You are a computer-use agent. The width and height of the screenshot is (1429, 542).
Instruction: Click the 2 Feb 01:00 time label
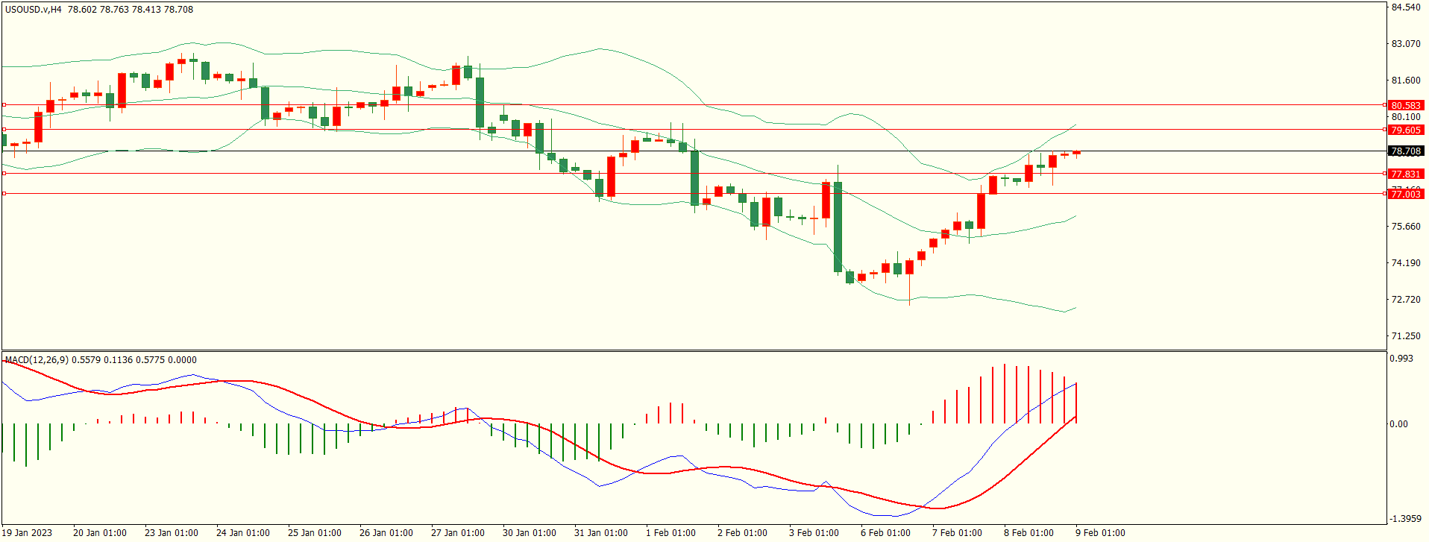[x=742, y=533]
